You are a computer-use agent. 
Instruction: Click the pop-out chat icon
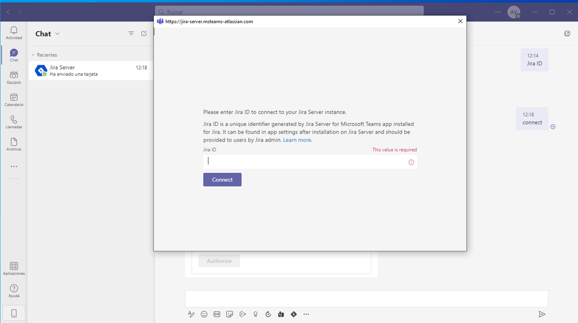click(567, 34)
